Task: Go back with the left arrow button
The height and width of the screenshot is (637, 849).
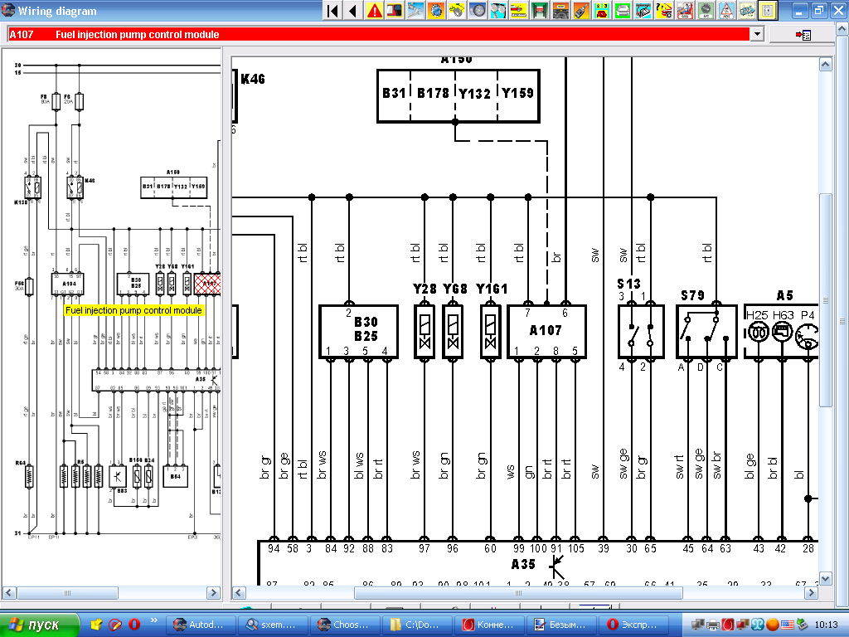Action: (353, 10)
